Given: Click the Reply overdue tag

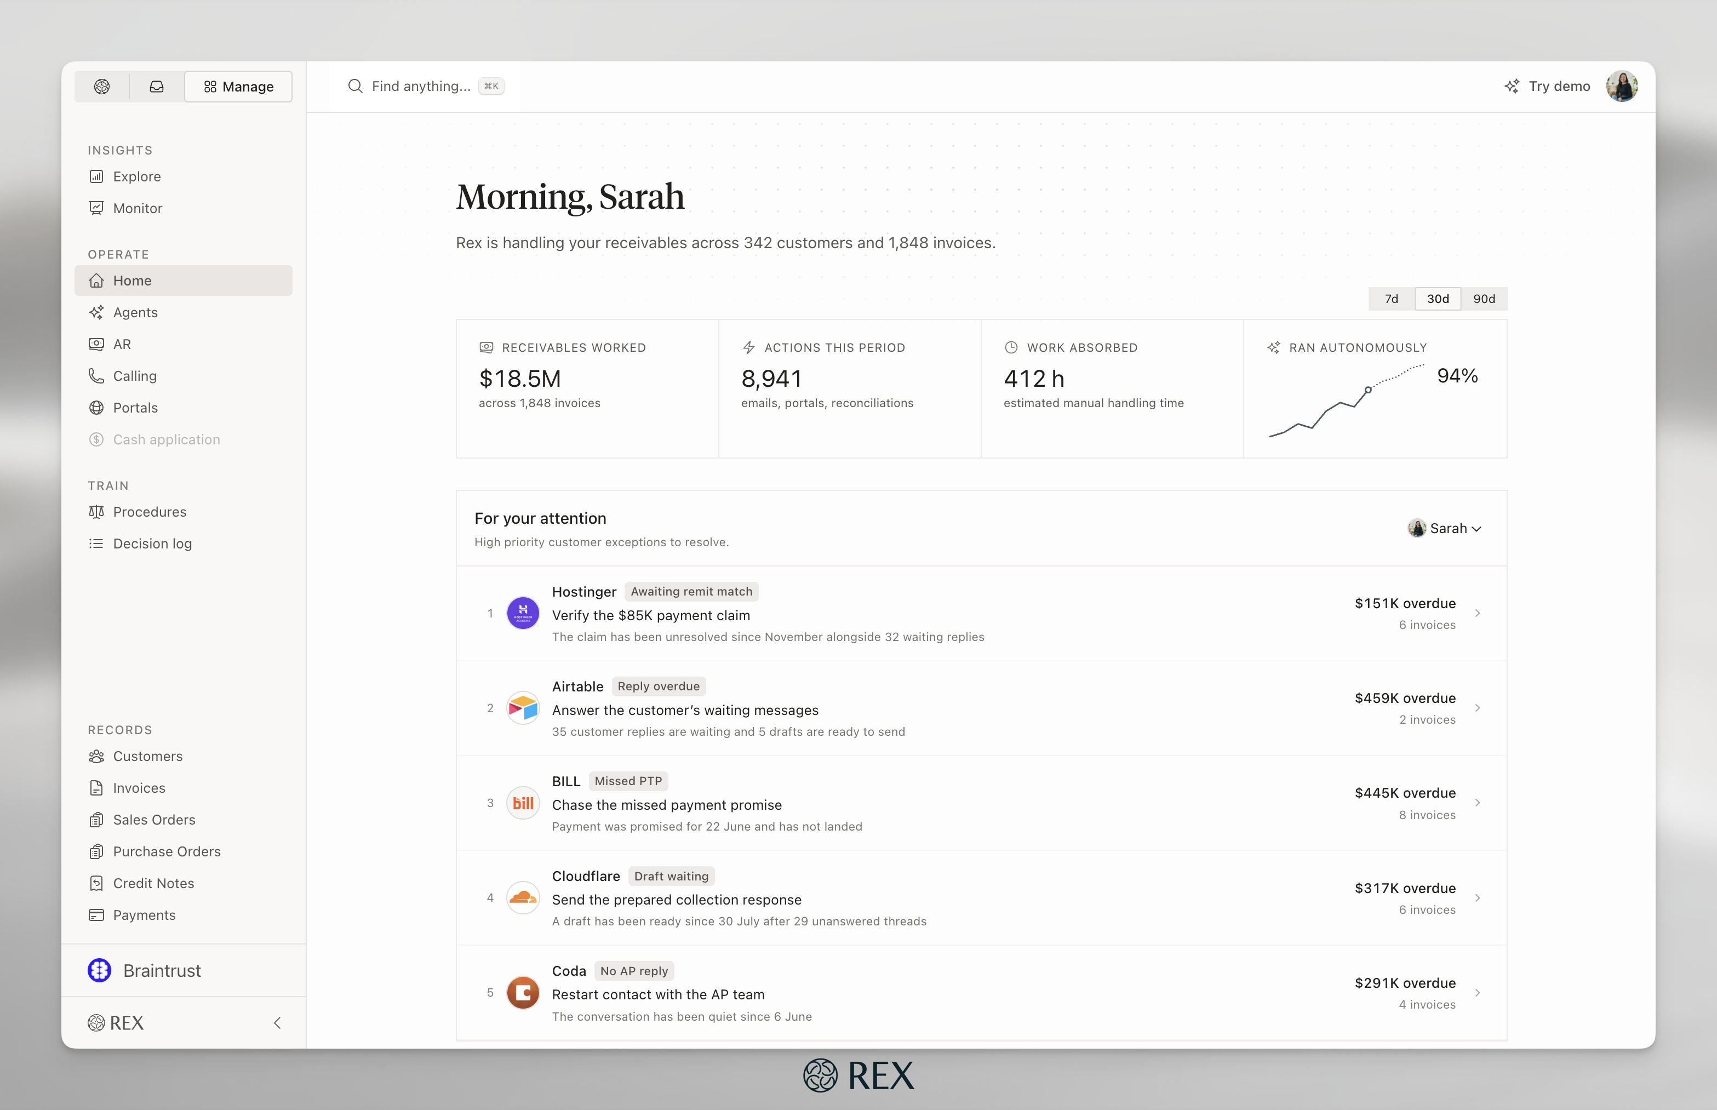Looking at the screenshot, I should pyautogui.click(x=658, y=686).
